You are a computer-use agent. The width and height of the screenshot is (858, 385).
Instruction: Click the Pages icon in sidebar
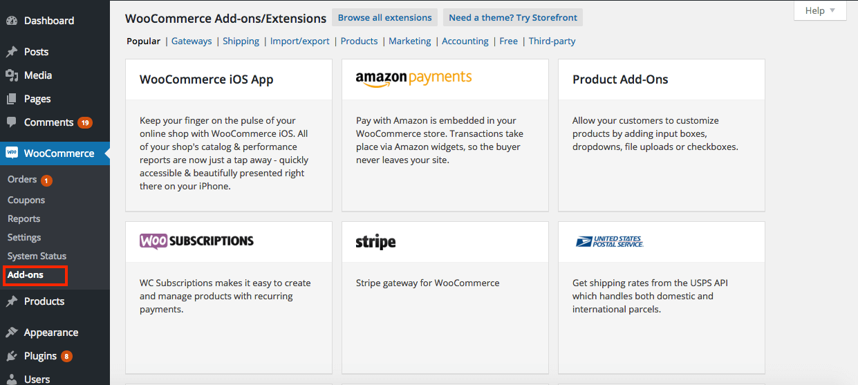click(12, 99)
